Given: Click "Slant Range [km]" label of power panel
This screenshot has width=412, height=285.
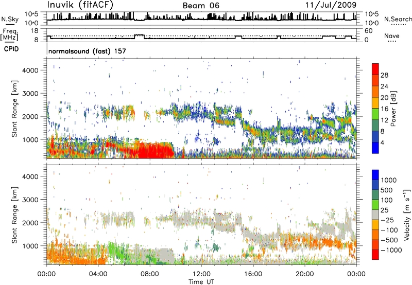Looking at the screenshot, I should (14, 109).
